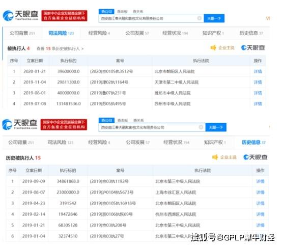Click the red official credit agency badge at top
This screenshot has width=282, height=246.
64,16
